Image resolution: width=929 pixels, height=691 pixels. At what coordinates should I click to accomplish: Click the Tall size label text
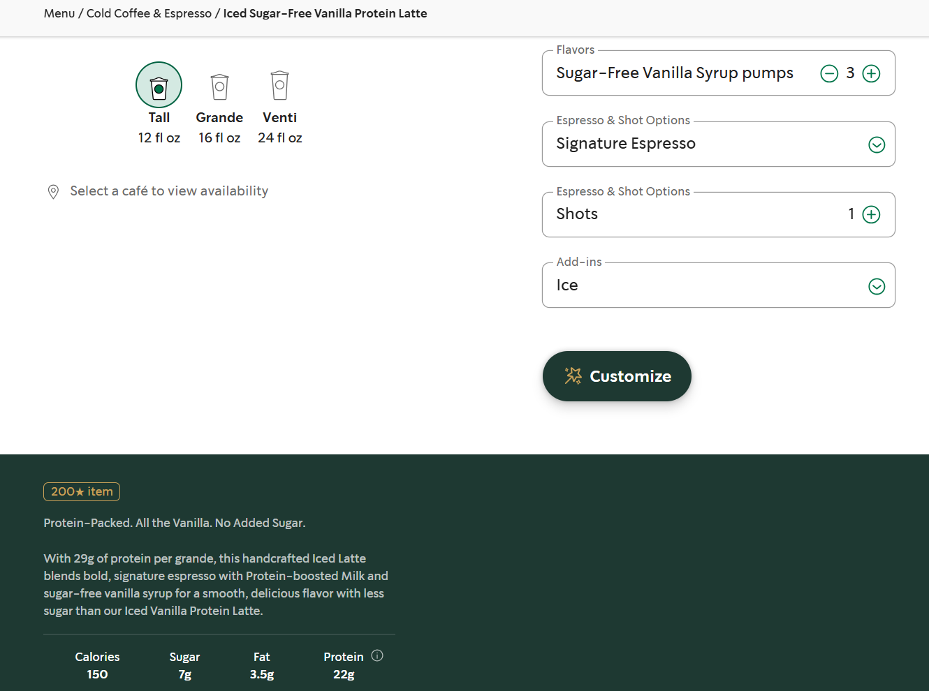tap(159, 117)
